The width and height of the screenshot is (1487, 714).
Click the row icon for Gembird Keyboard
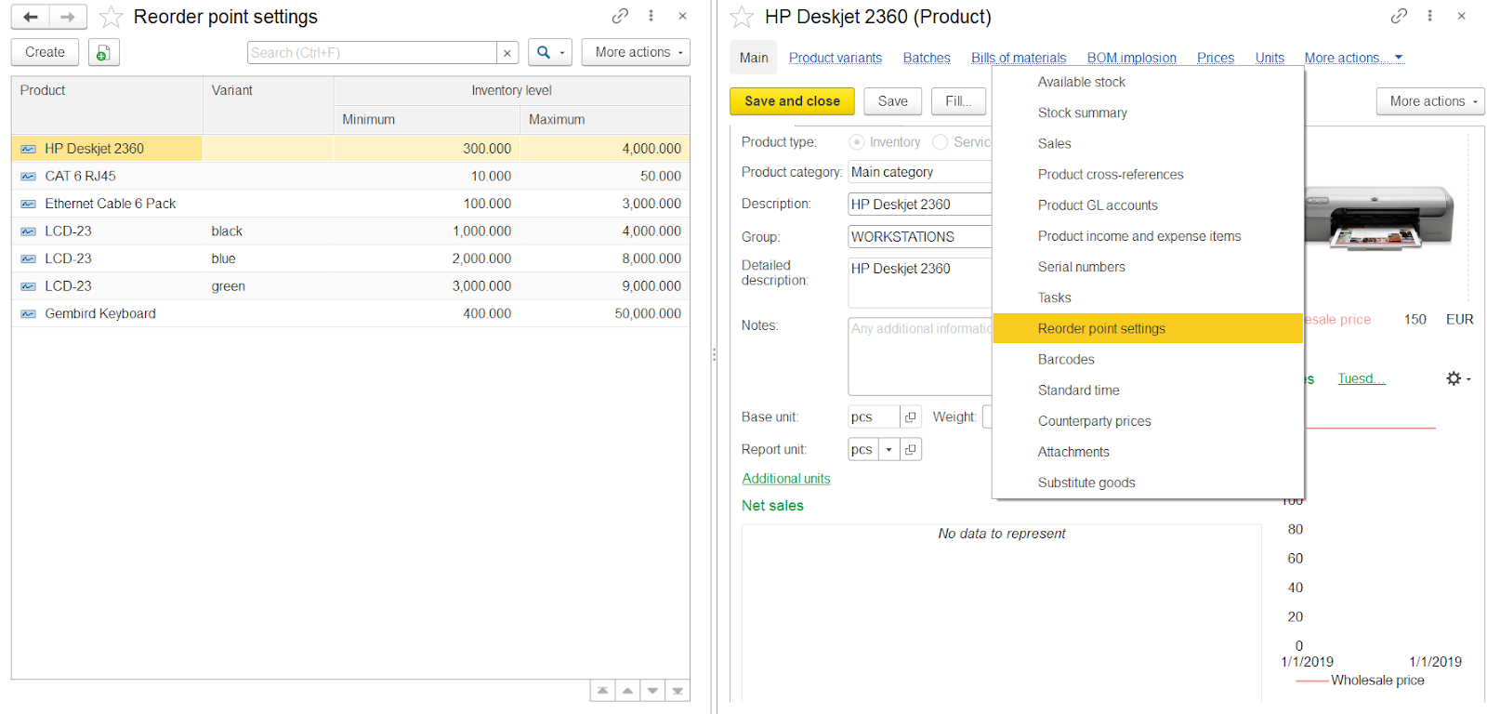[x=29, y=314]
